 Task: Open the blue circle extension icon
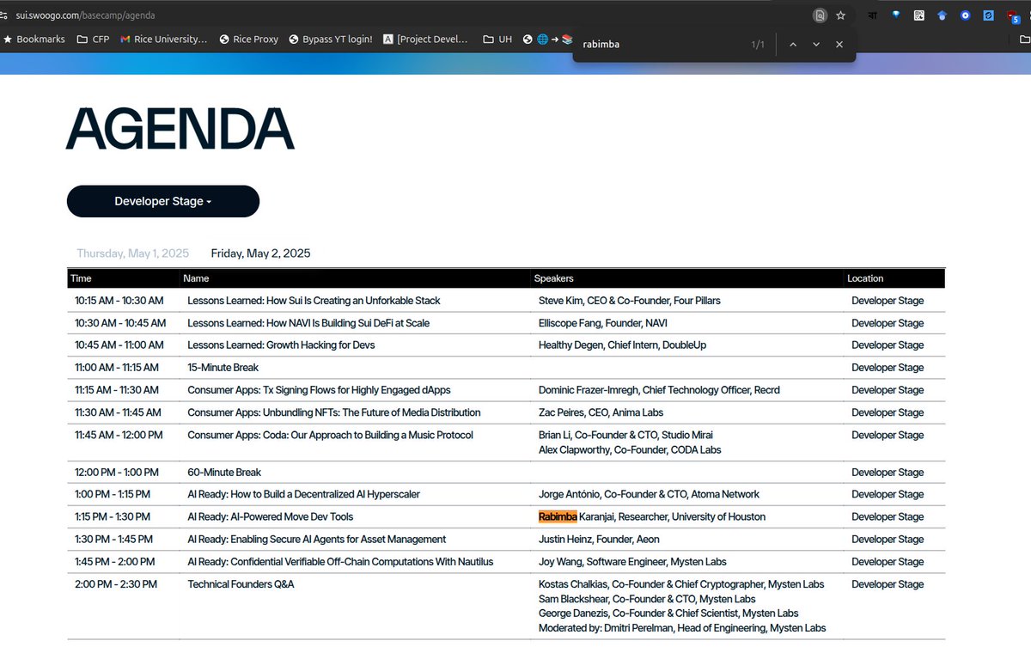pos(966,15)
